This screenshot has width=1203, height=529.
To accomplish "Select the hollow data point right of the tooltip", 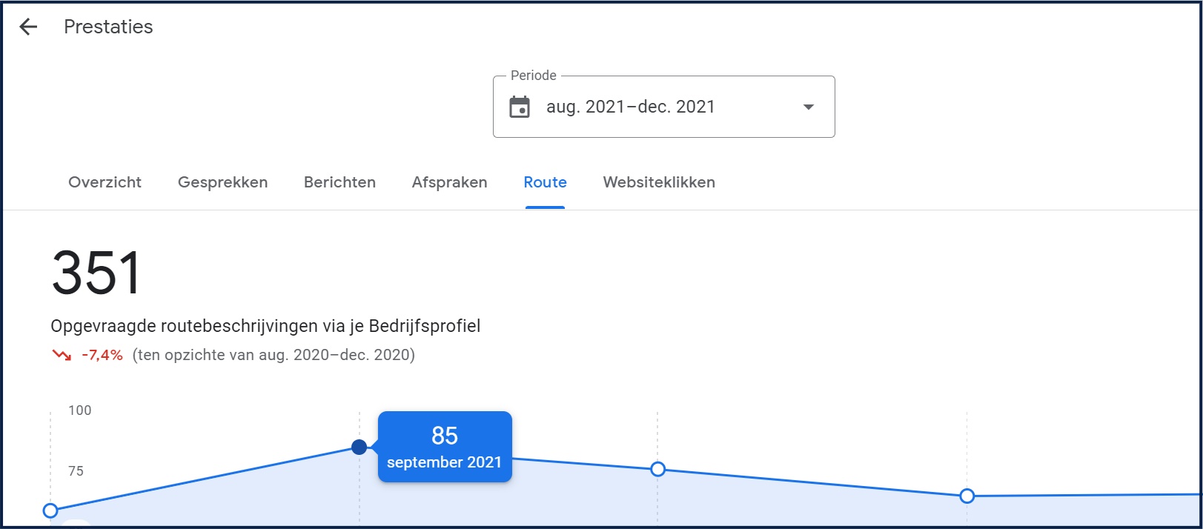I will [x=657, y=469].
